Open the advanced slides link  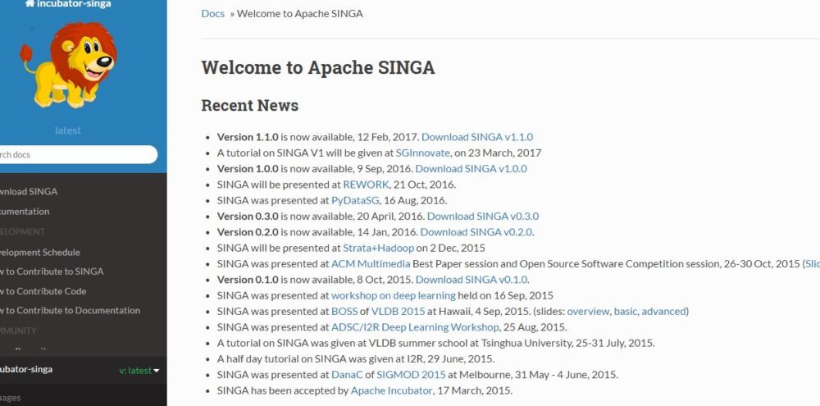click(664, 311)
